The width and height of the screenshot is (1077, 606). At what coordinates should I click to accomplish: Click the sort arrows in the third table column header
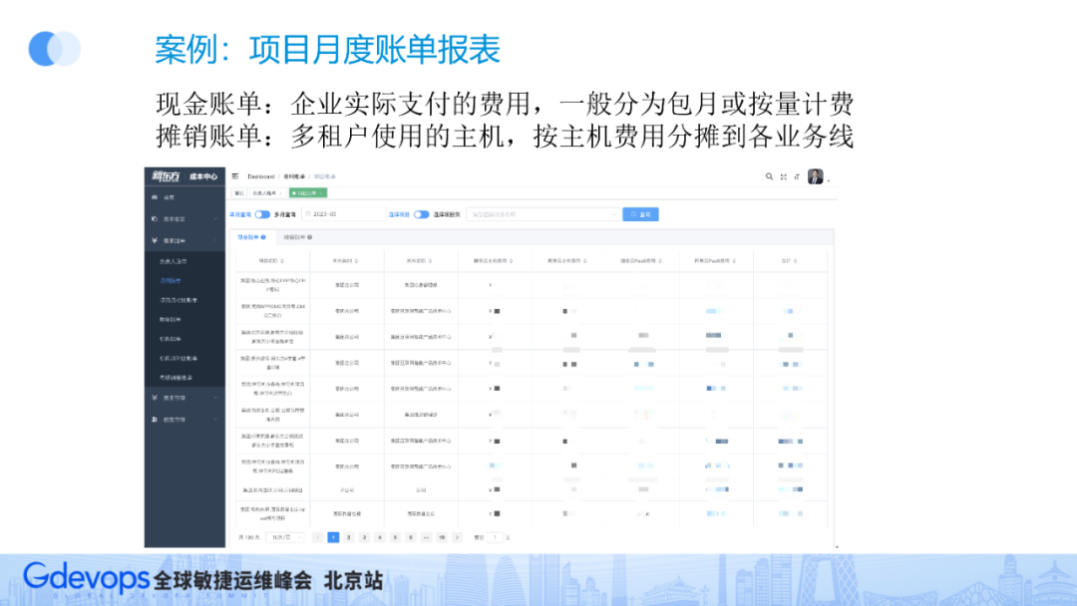click(x=431, y=261)
